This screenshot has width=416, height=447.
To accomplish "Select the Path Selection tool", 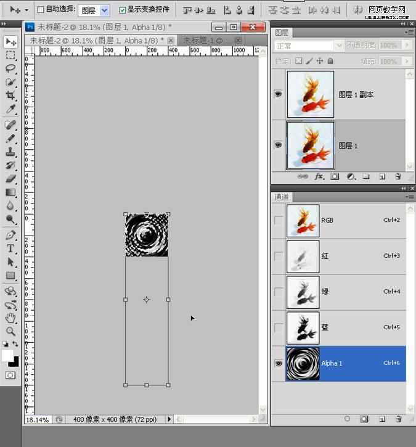I will coord(11,261).
